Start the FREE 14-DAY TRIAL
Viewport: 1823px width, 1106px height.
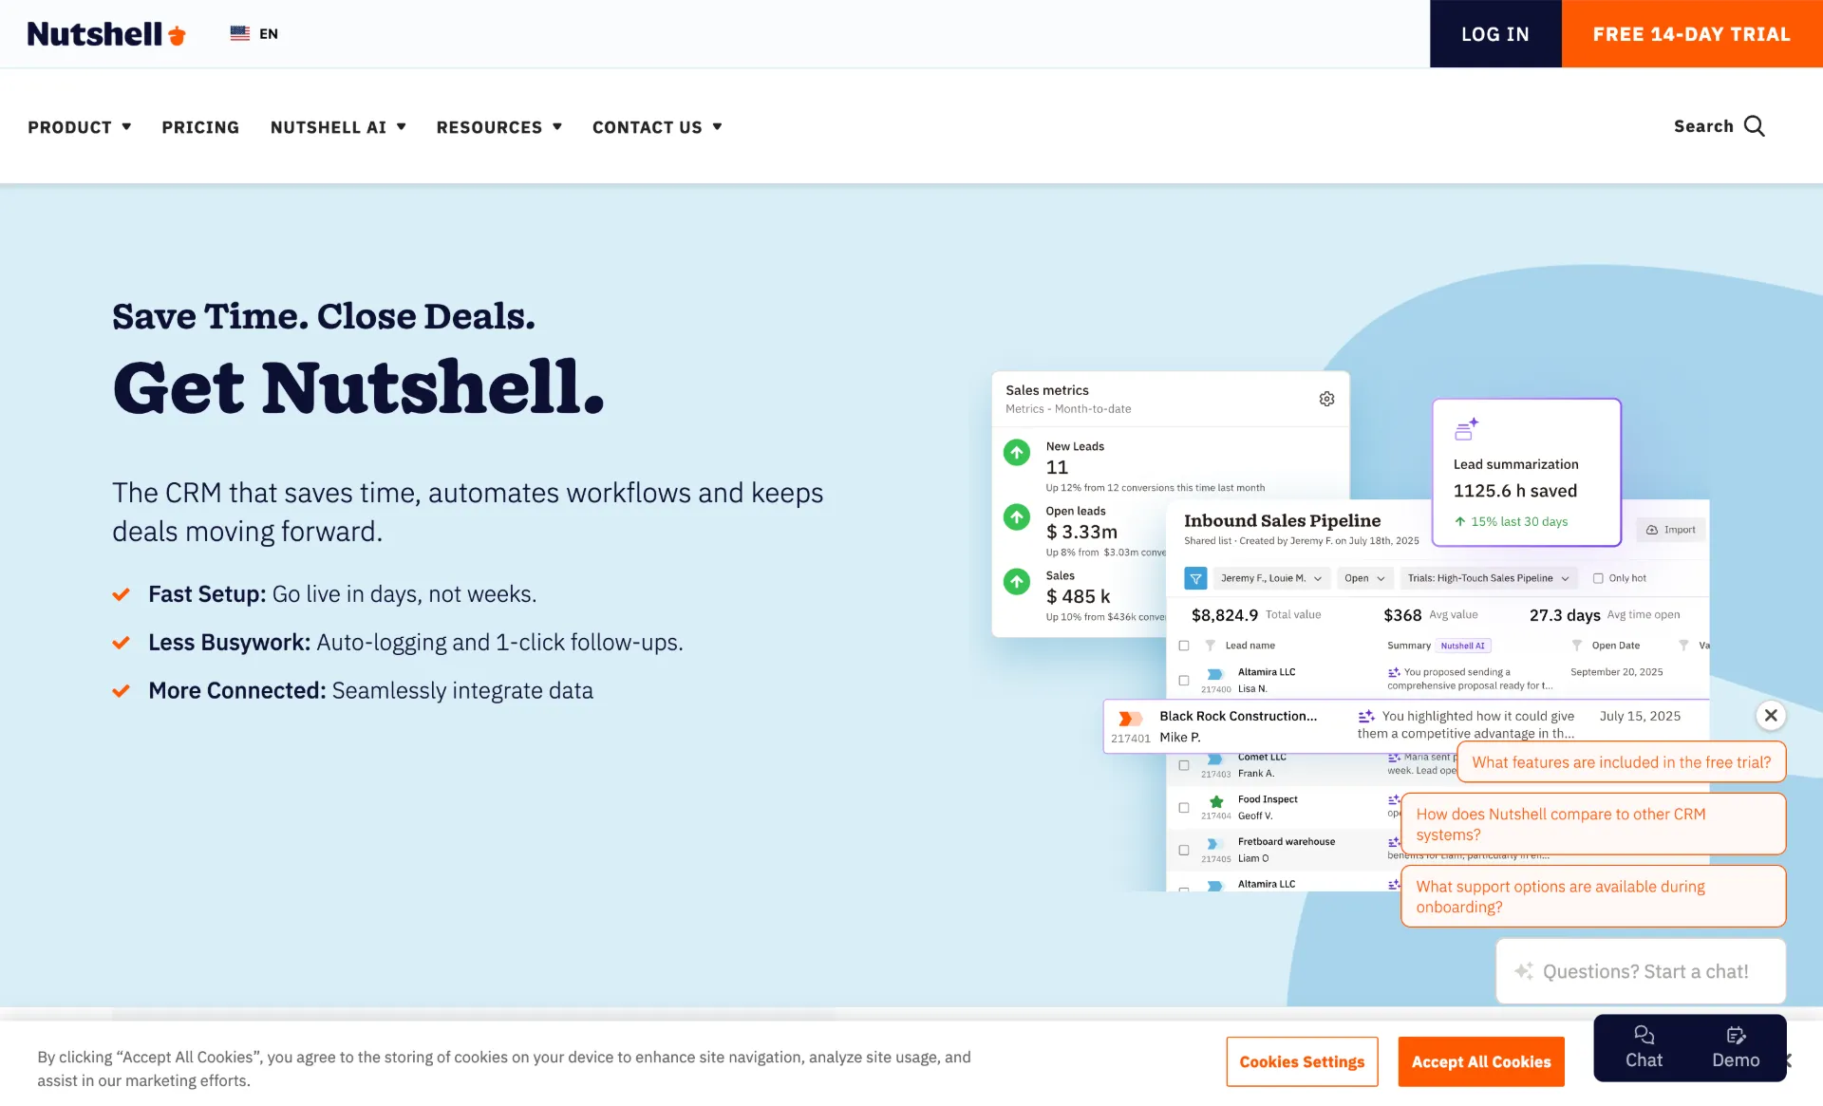click(x=1691, y=33)
